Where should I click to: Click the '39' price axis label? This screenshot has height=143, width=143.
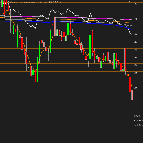(x=136, y=42)
